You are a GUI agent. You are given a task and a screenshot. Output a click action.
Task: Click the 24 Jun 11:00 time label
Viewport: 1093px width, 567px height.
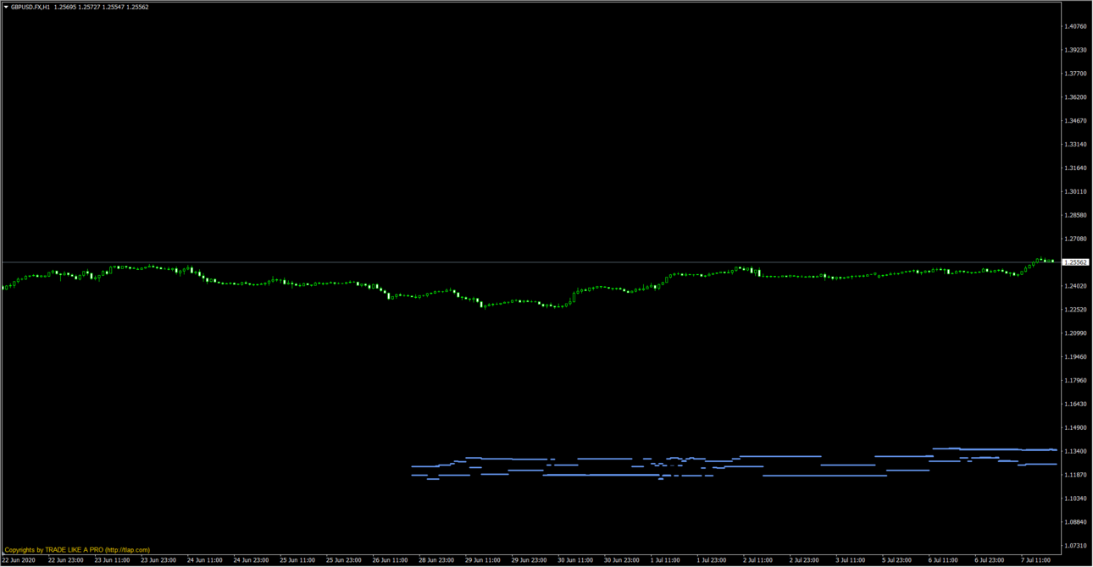tap(205, 560)
